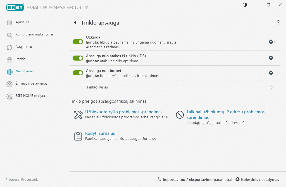
Task: Open gear settings for Apsauga nuo atakos (IDS)
Action: (x=271, y=58)
